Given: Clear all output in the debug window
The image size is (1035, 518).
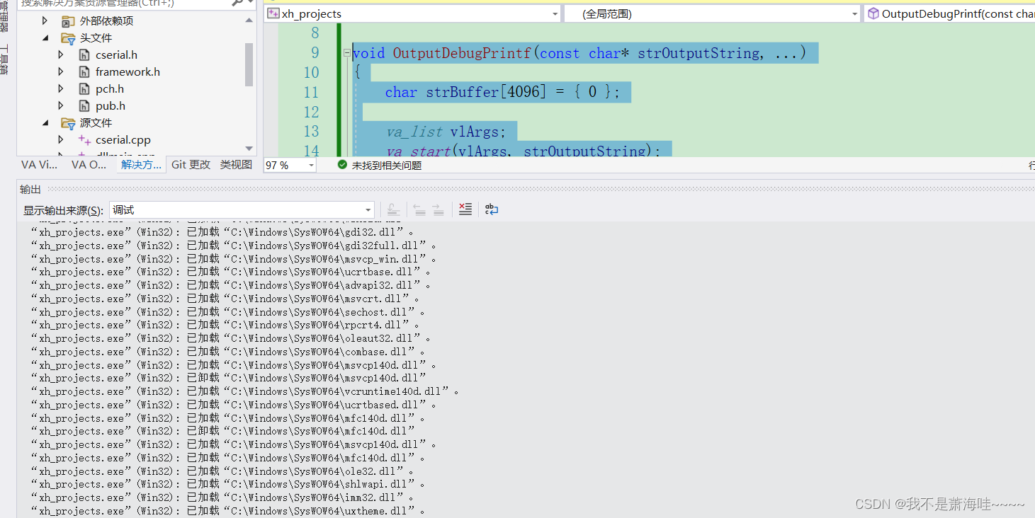Looking at the screenshot, I should [x=465, y=209].
